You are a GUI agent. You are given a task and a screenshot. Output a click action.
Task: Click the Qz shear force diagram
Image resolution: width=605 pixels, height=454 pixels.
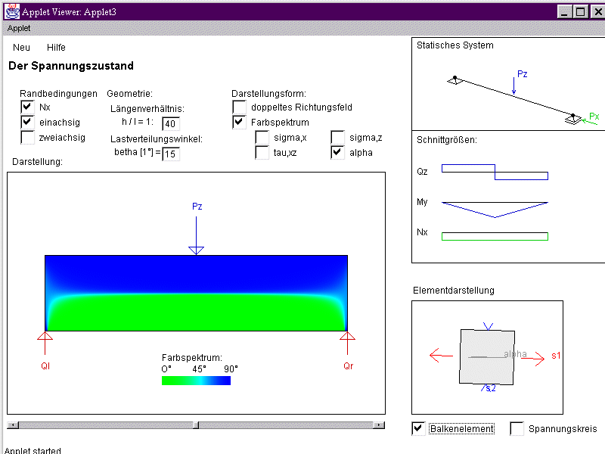point(495,172)
